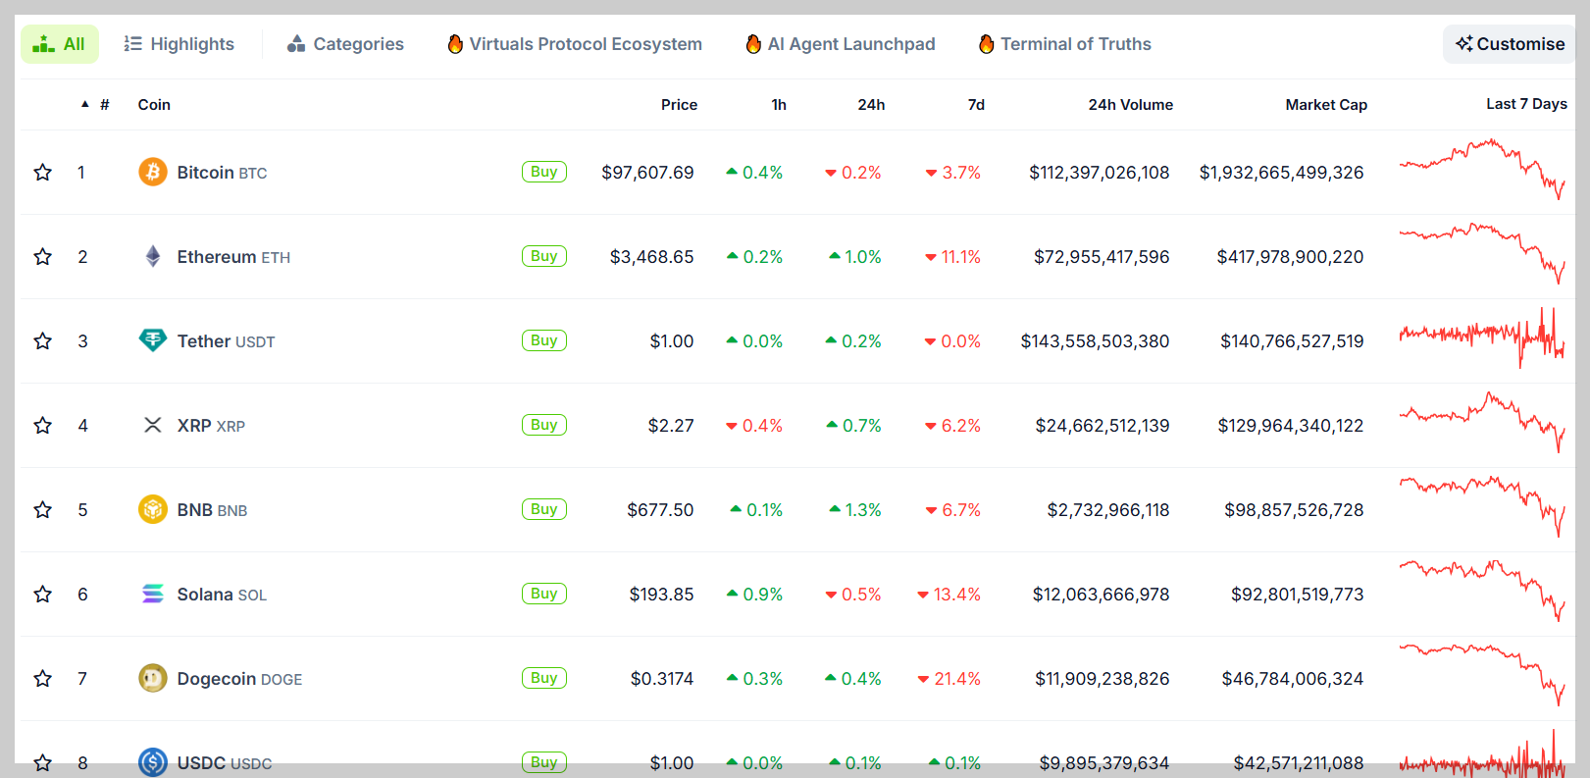Image resolution: width=1590 pixels, height=778 pixels.
Task: Click Dogecoin price $0.3174
Action: tap(662, 679)
